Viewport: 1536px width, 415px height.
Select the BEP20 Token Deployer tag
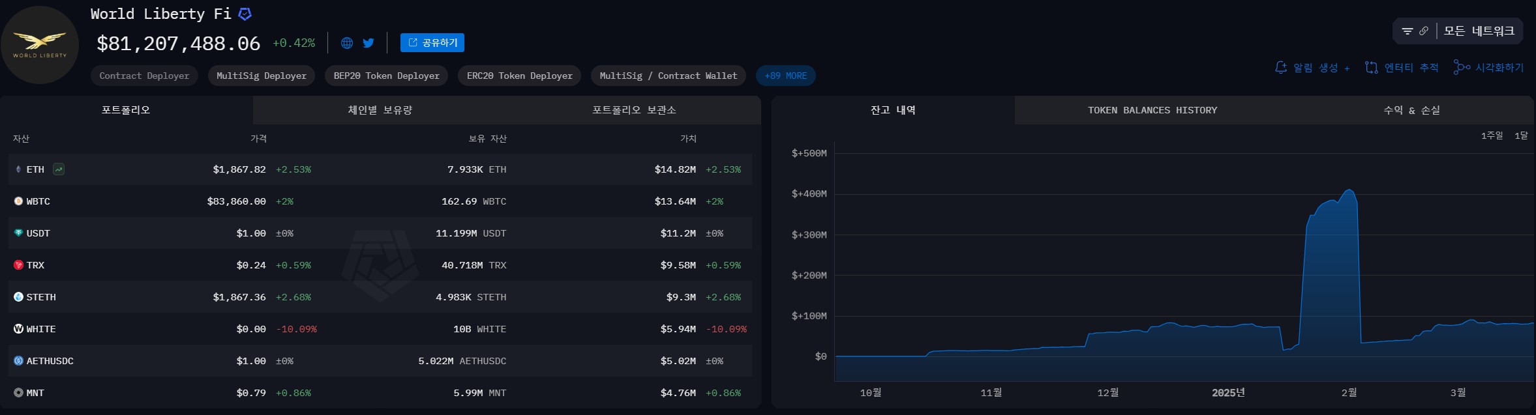(386, 76)
